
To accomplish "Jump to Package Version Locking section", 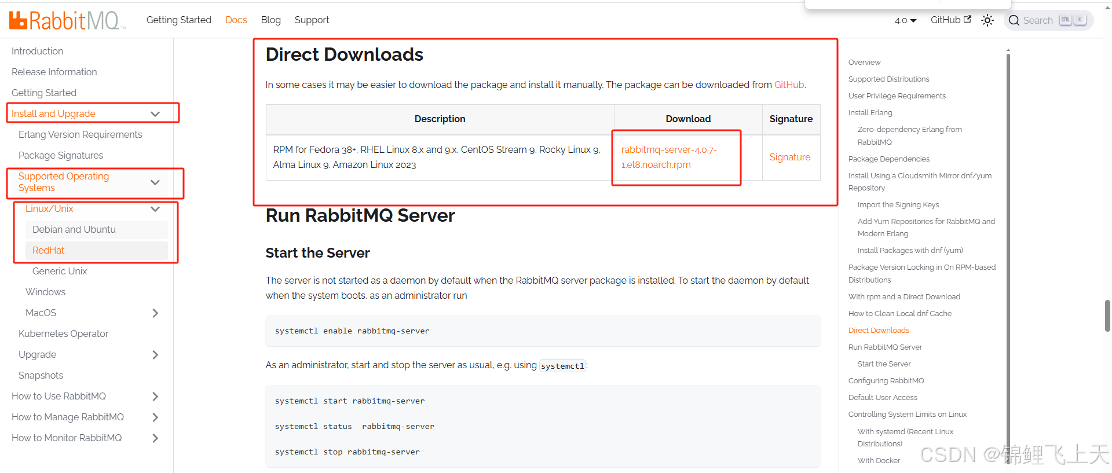I will click(922, 273).
